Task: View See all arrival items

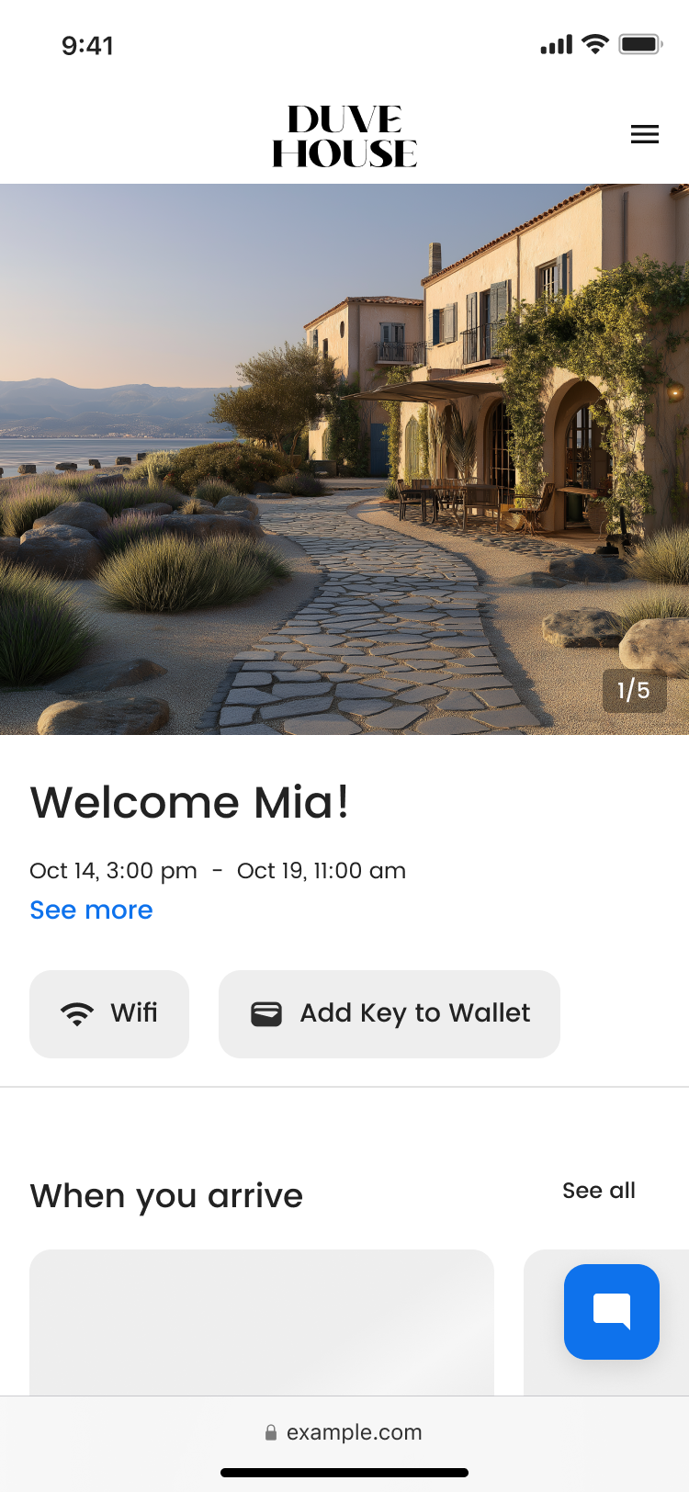Action: click(x=599, y=1191)
